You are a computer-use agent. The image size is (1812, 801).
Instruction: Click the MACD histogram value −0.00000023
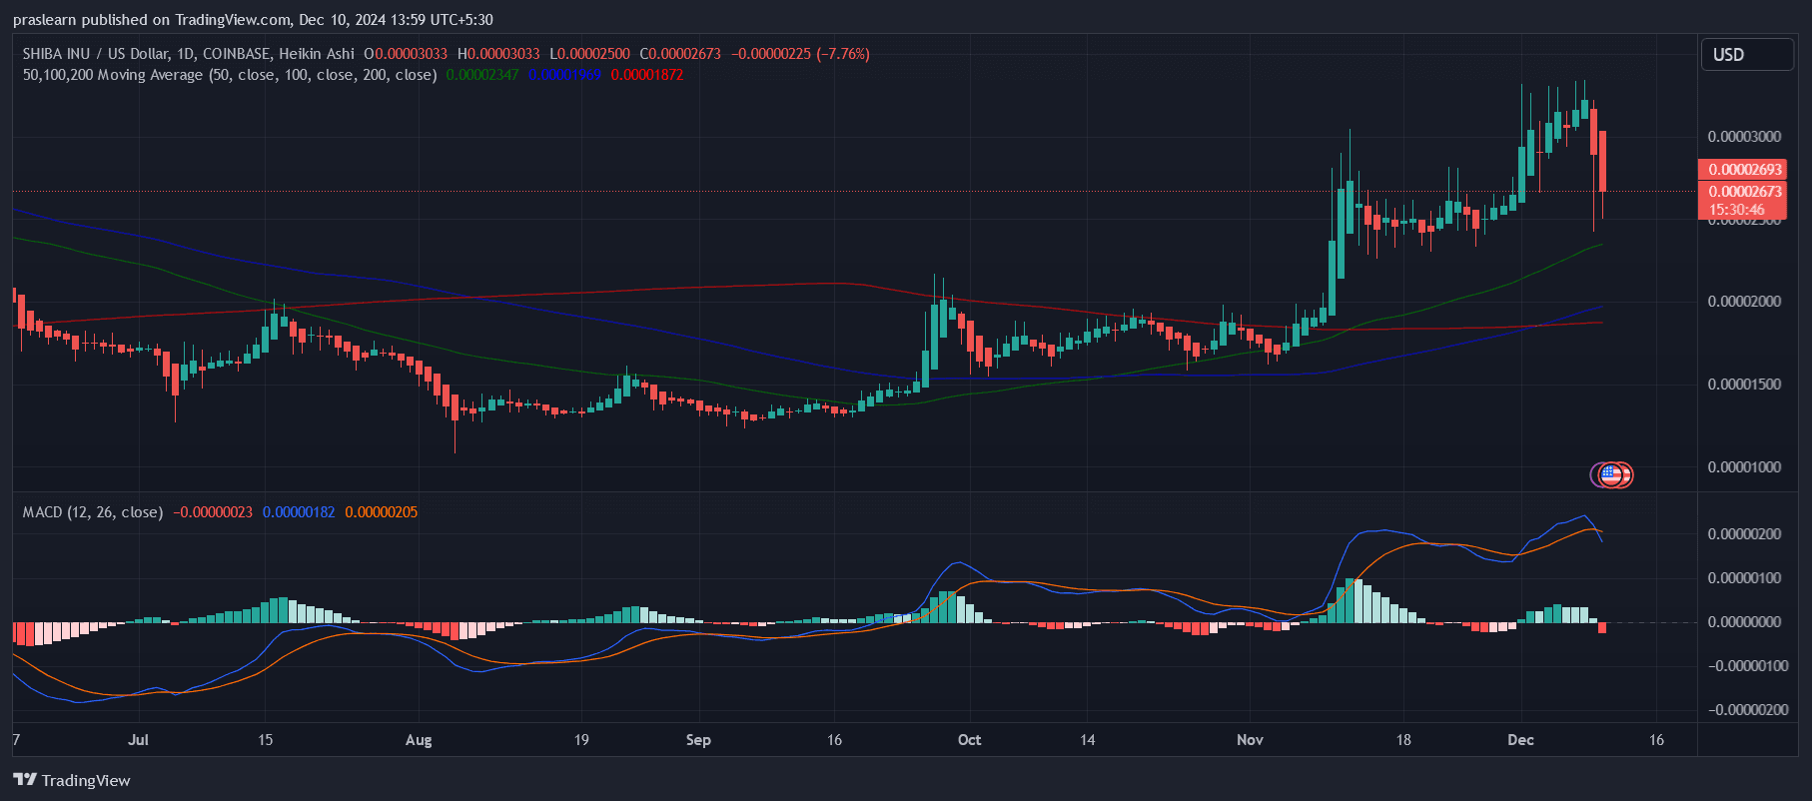(x=213, y=512)
